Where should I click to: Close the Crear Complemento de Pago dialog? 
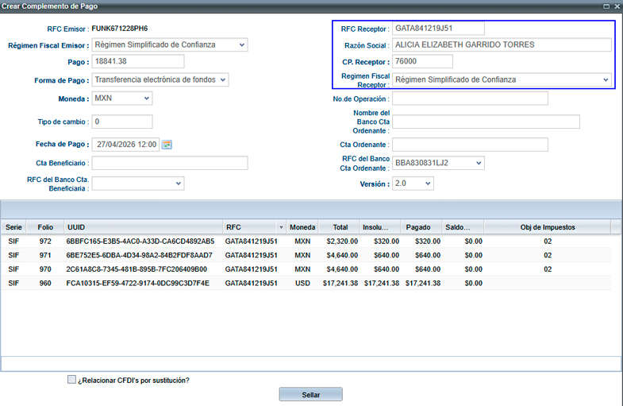click(x=616, y=5)
